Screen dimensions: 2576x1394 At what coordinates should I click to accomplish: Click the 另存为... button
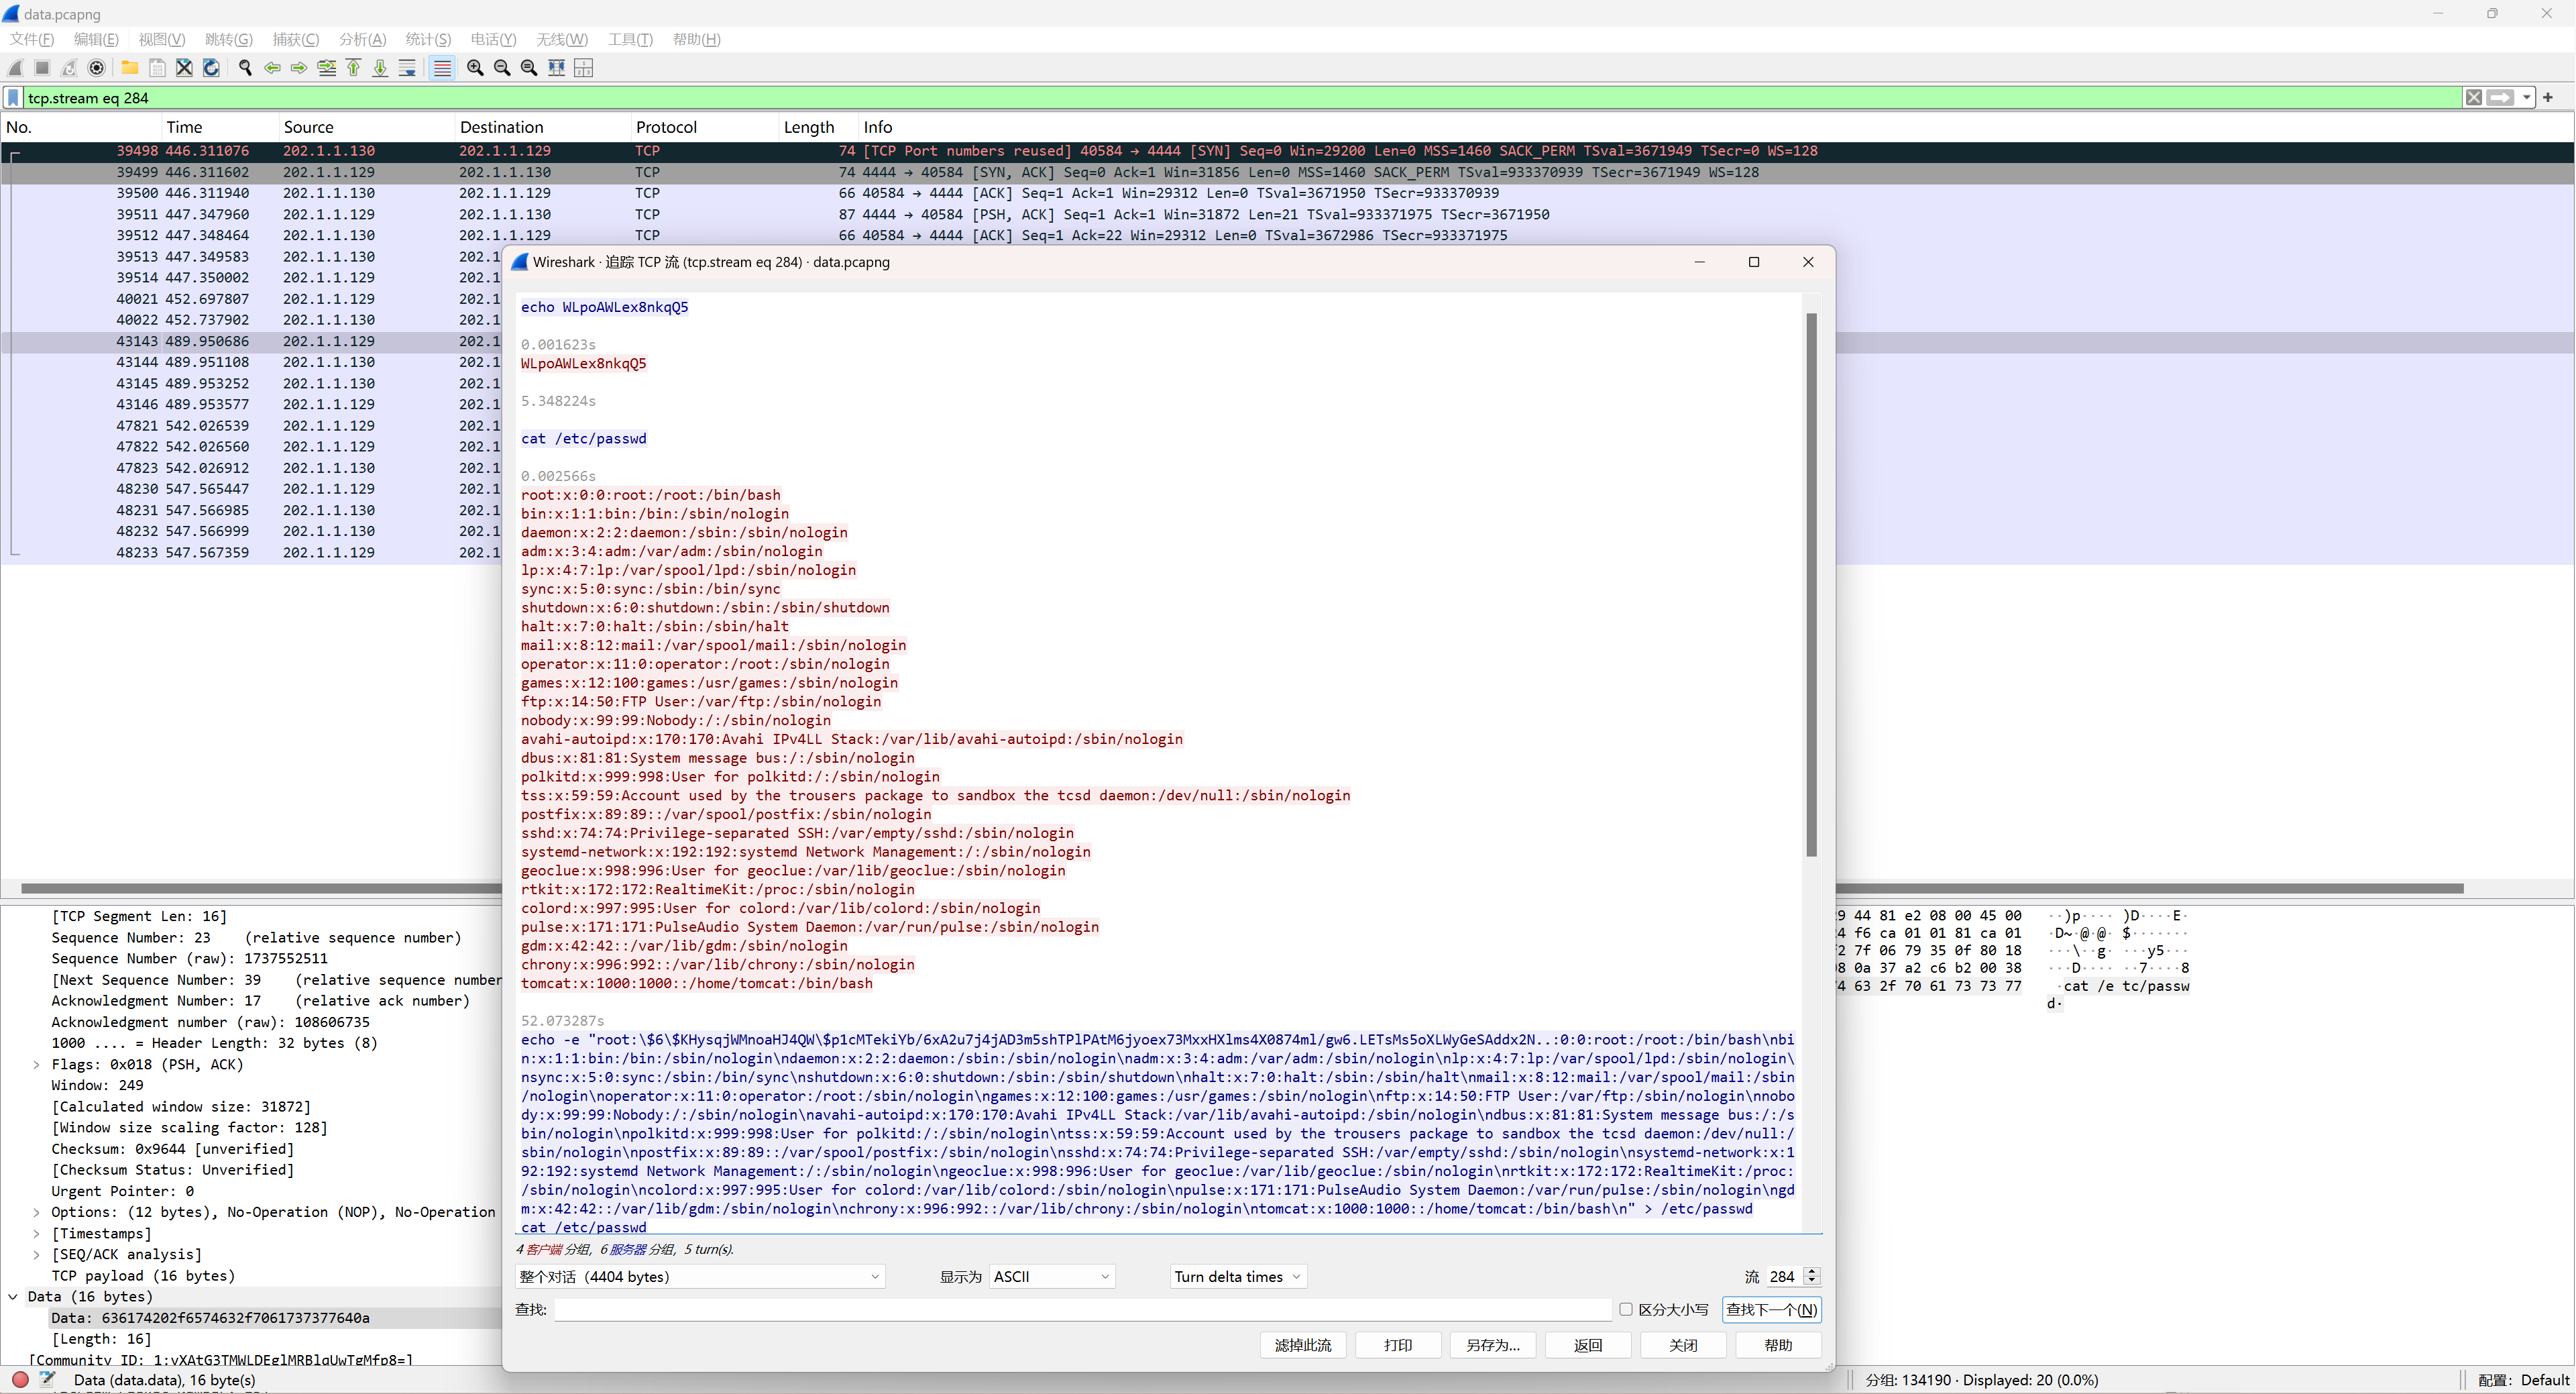(x=1492, y=1345)
